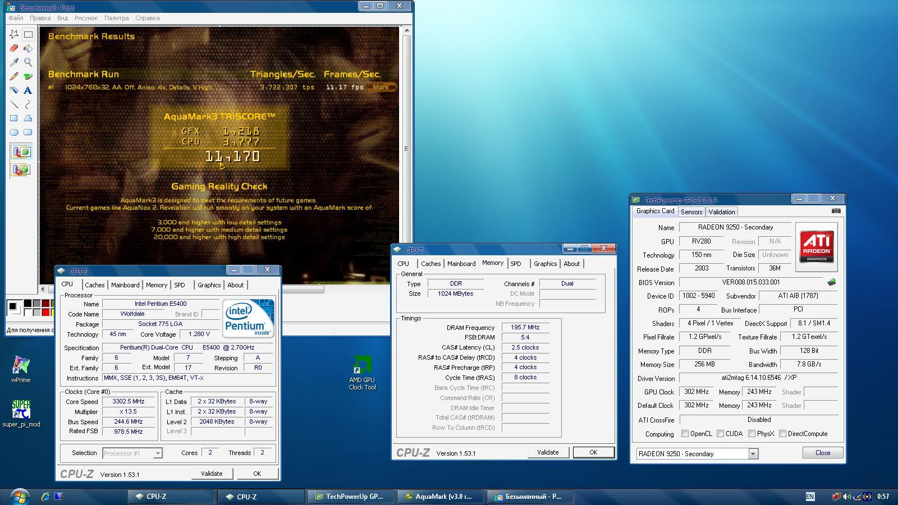
Task: Select the Pick Color eyedropper tool
Action: (14, 62)
